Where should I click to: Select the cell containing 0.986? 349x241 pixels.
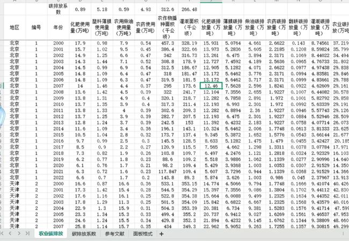(x=276, y=178)
